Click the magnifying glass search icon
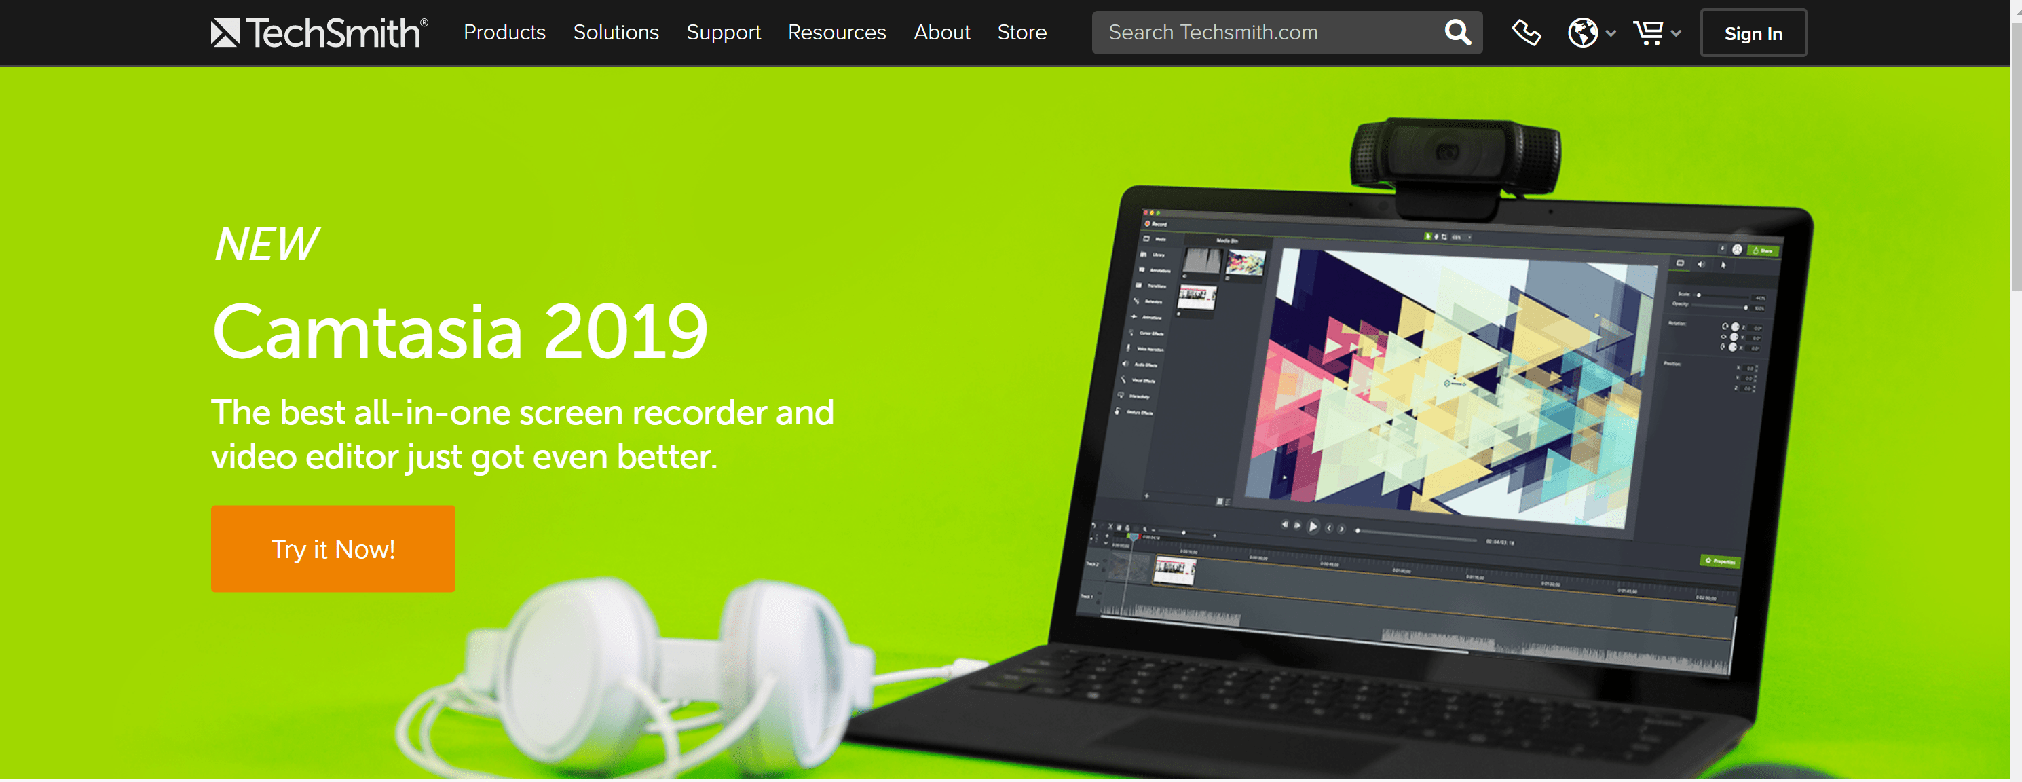2022x782 pixels. 1458,32
